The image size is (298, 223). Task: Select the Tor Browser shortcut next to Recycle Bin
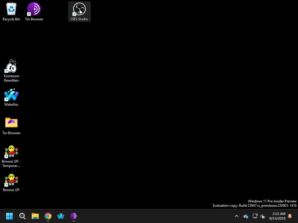click(x=34, y=12)
